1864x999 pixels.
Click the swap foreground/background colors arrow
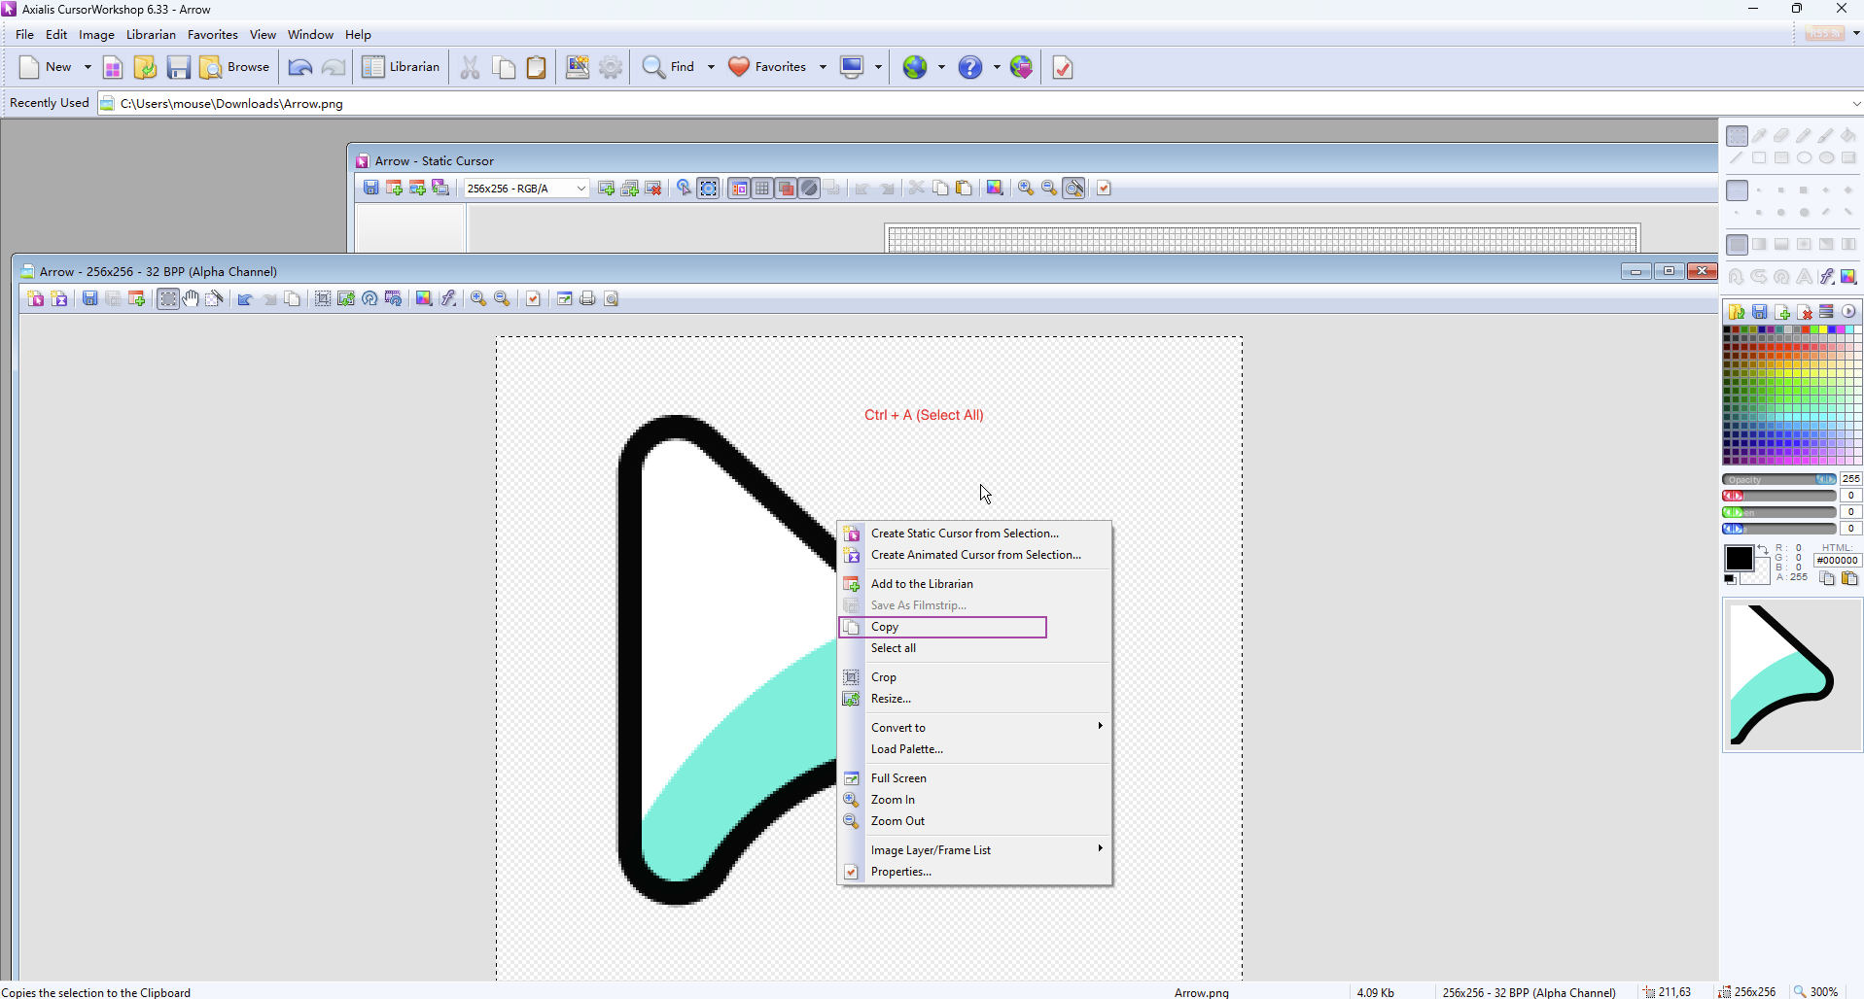[1762, 550]
